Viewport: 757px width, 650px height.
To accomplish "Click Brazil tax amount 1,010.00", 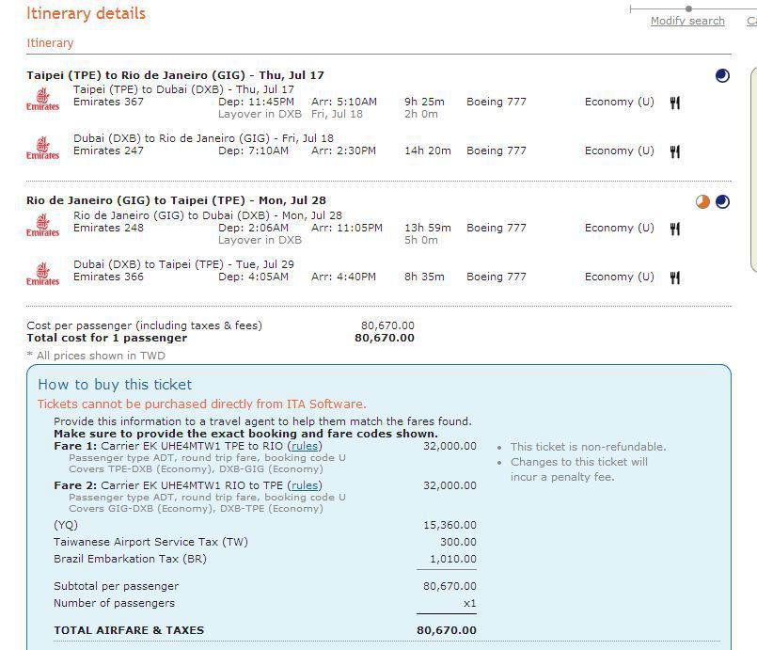I will point(453,559).
